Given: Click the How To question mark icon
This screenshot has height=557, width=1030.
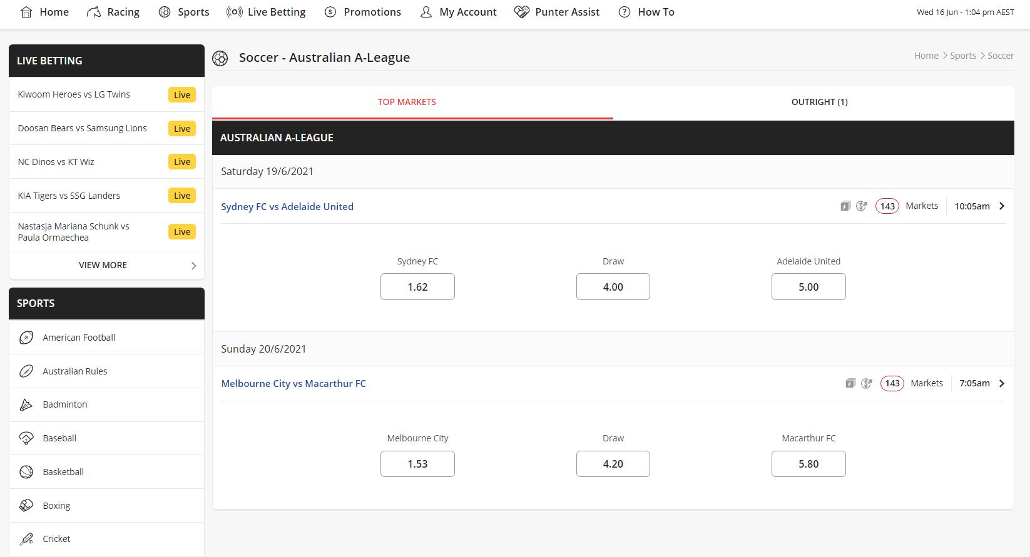Looking at the screenshot, I should pos(625,12).
